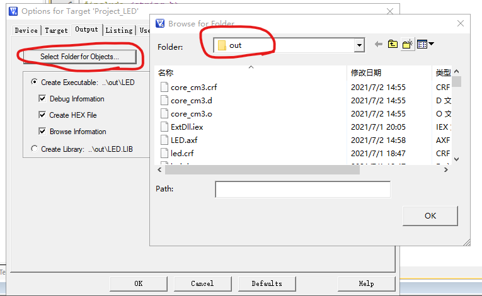Click the horizontal scrollbar thumb in file list

tap(262, 169)
